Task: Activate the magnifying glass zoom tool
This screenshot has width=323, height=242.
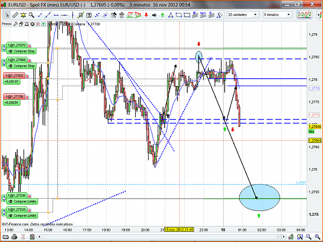Action: pyautogui.click(x=31, y=15)
